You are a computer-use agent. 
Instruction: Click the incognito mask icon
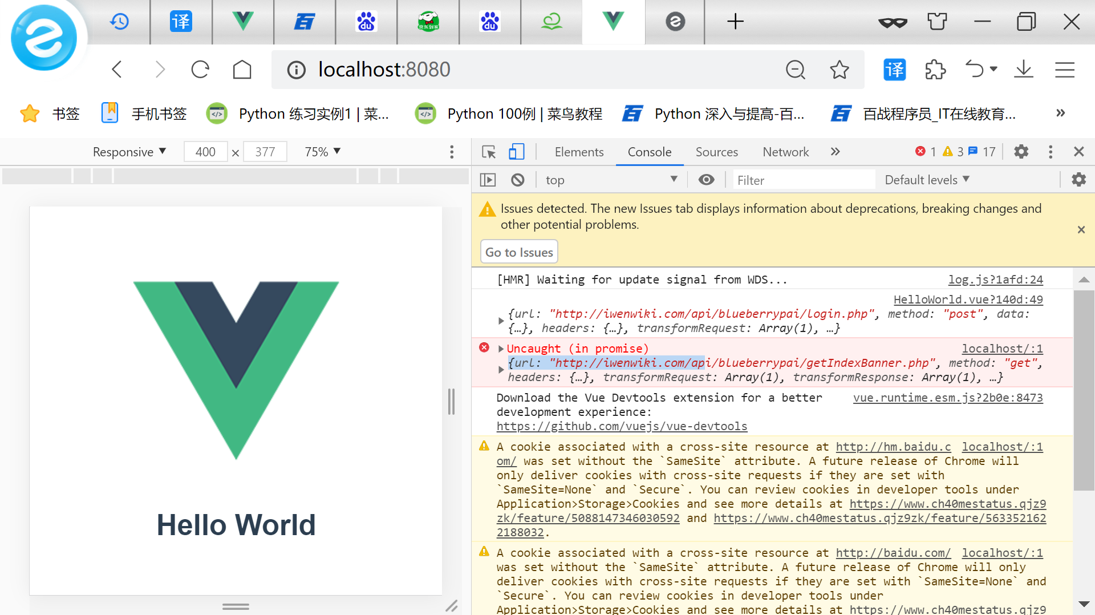click(893, 22)
